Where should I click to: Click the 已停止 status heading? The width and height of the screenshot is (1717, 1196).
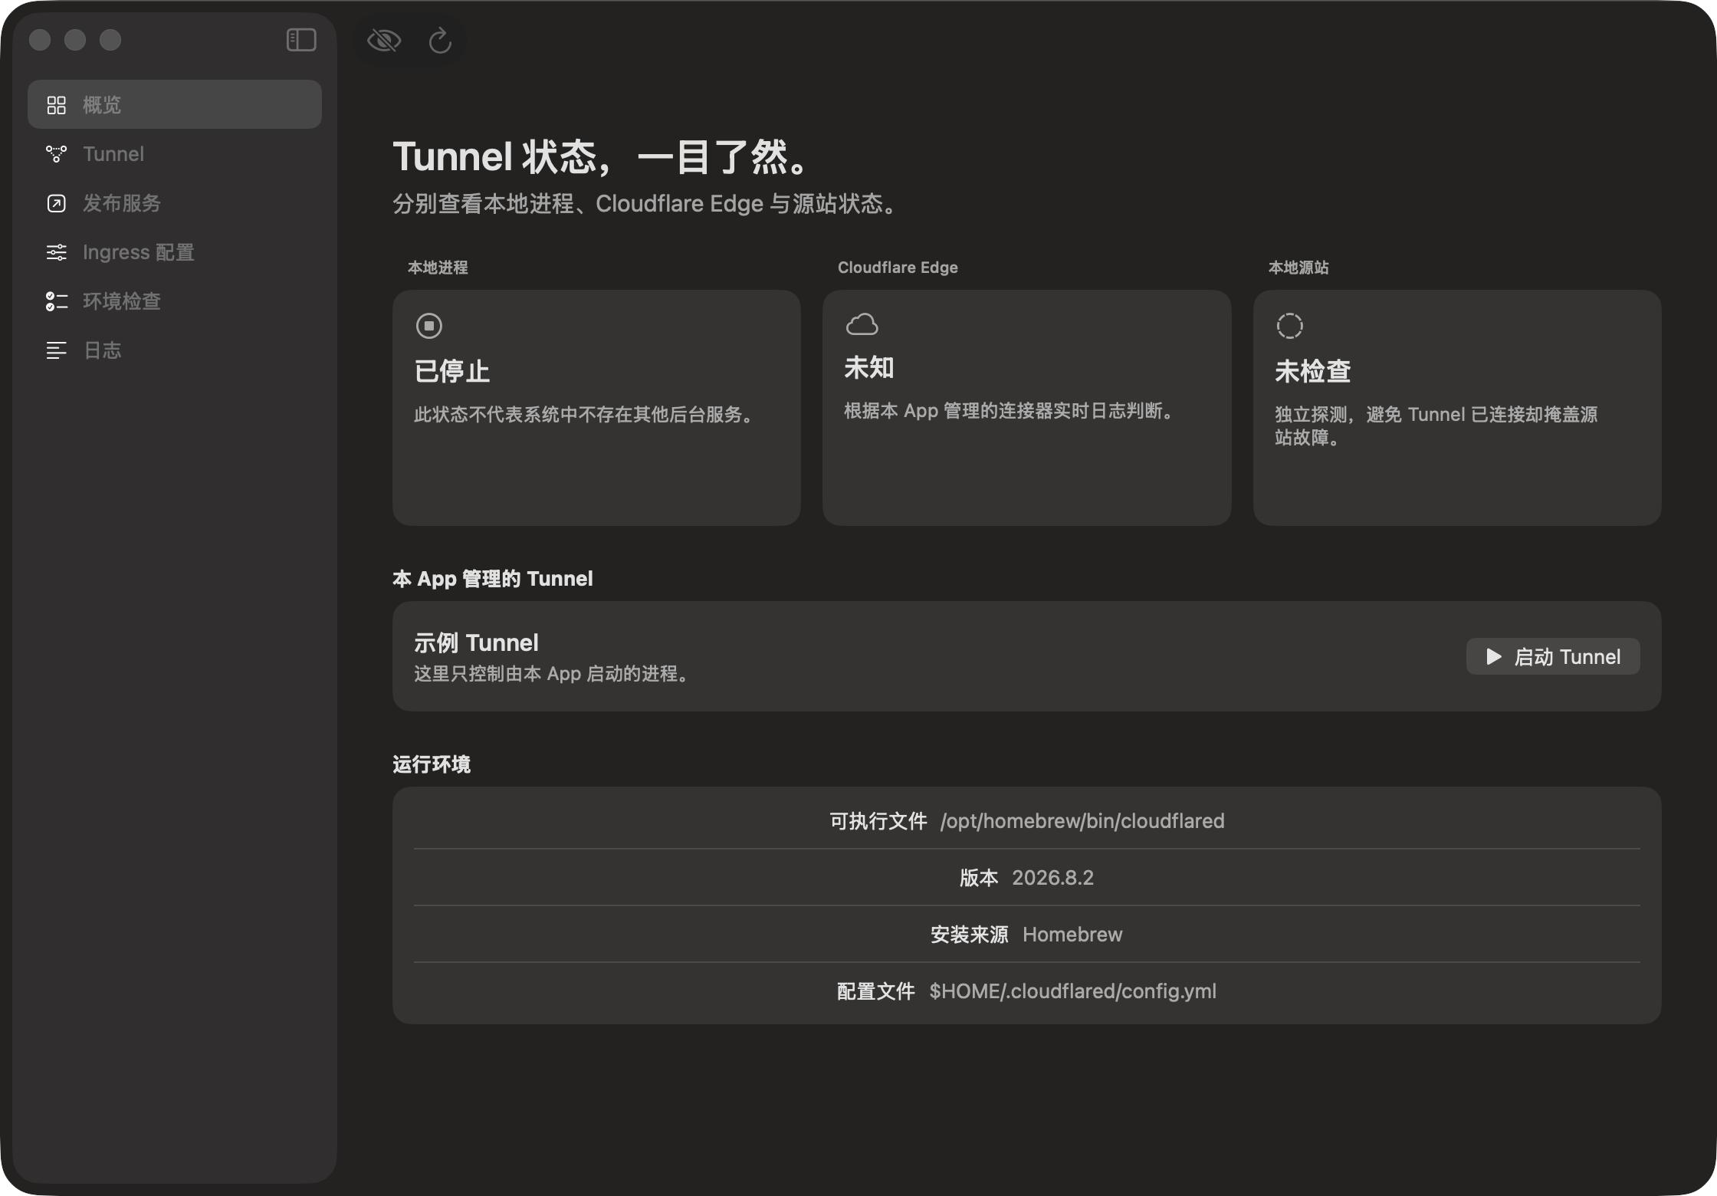[x=452, y=372]
